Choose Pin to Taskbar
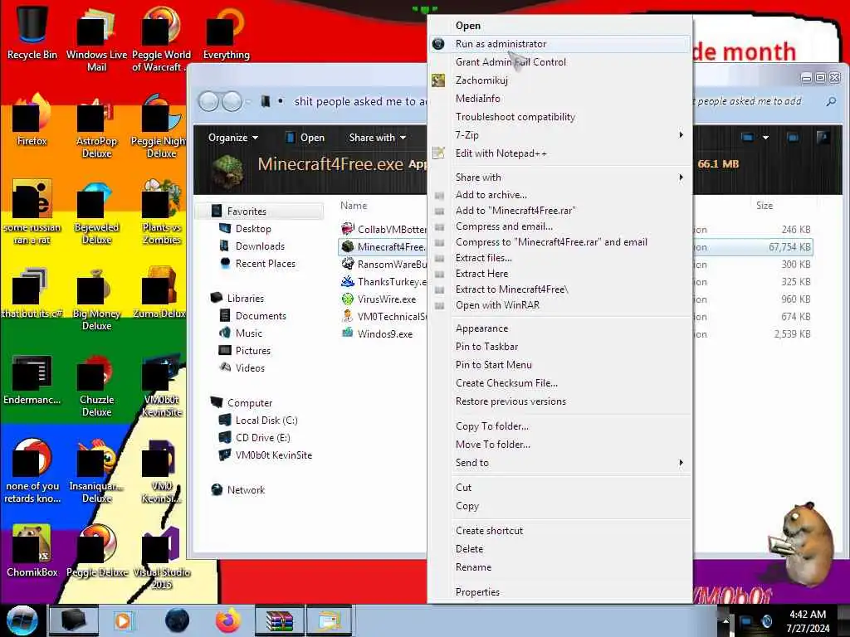Screen dimensions: 850x637 [560, 347]
